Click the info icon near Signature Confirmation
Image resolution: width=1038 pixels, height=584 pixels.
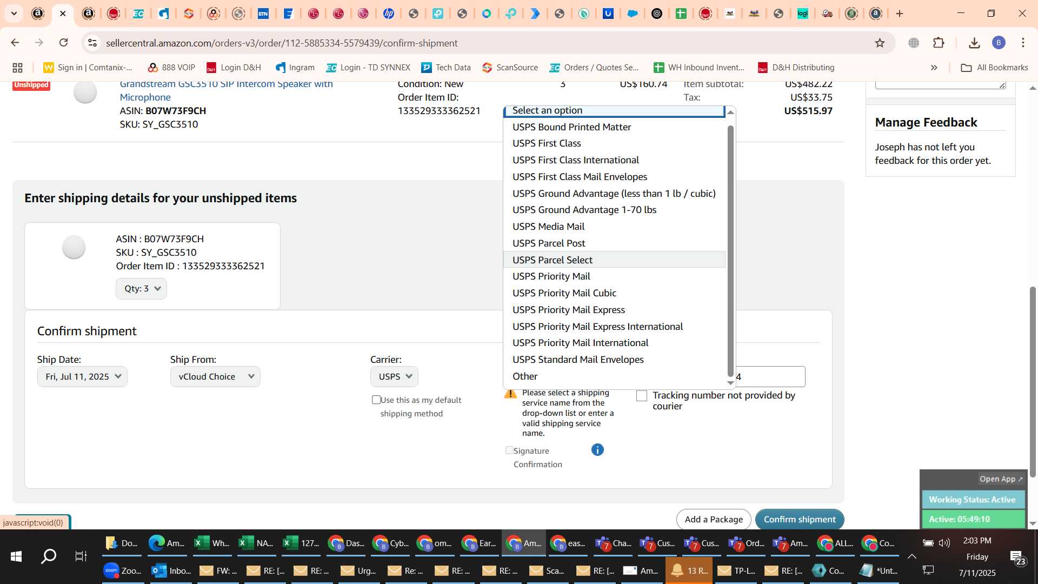coord(597,450)
